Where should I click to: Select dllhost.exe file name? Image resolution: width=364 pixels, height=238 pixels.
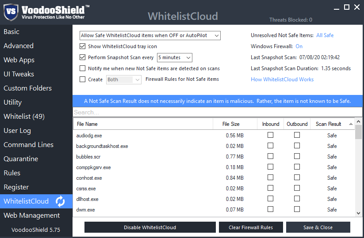coord(87,199)
